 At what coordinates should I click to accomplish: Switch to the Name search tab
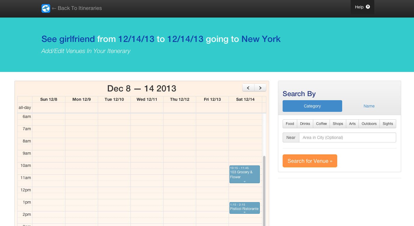tap(369, 106)
